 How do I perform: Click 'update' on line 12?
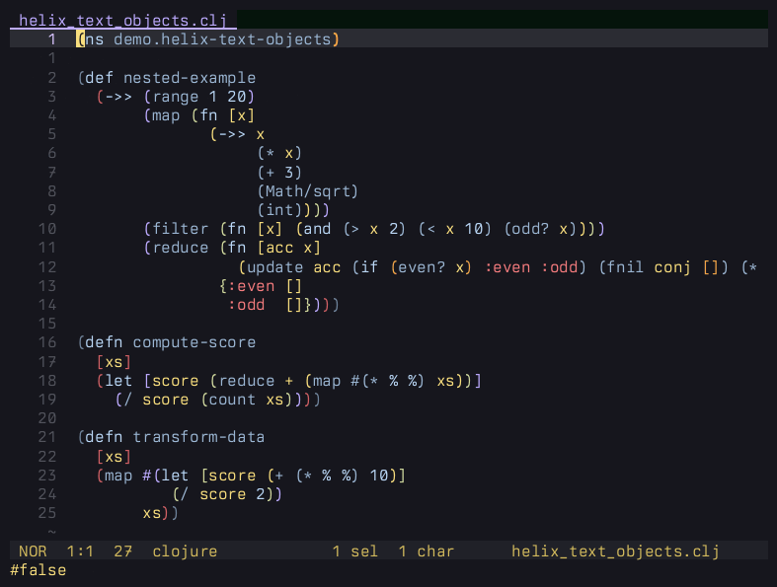coord(274,267)
